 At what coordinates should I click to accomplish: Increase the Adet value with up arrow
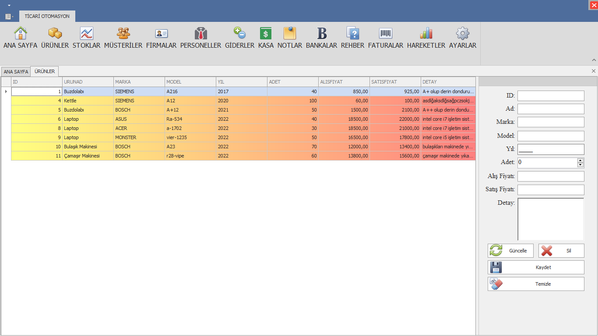pos(580,160)
